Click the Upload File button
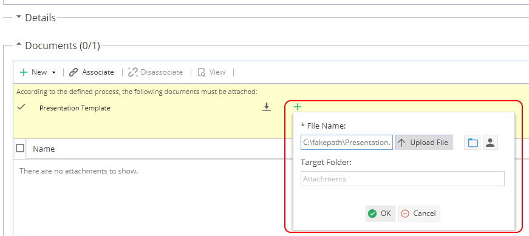This screenshot has height=236, width=529. tap(424, 143)
